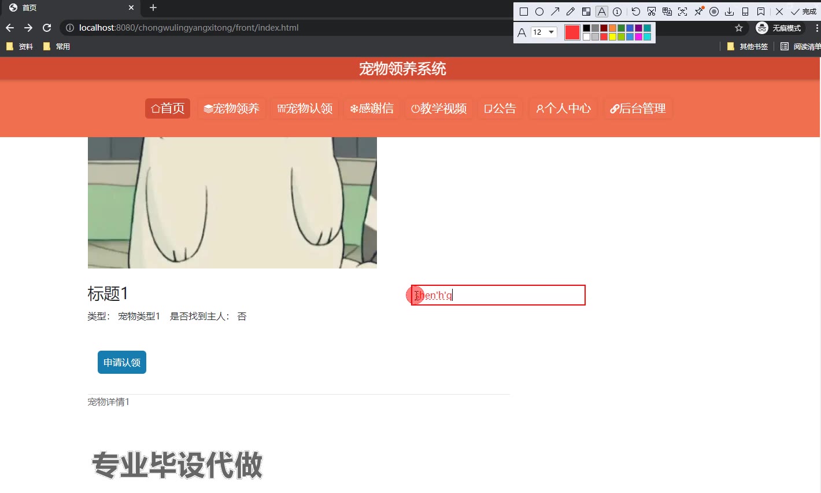The height and width of the screenshot is (493, 821).
Task: Bookmark this page with the star icon
Action: click(x=739, y=28)
